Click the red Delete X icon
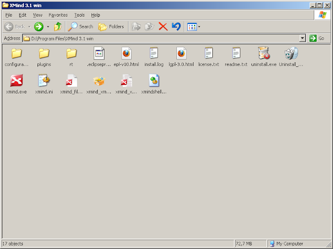This screenshot has height=249, width=333. coord(163,26)
